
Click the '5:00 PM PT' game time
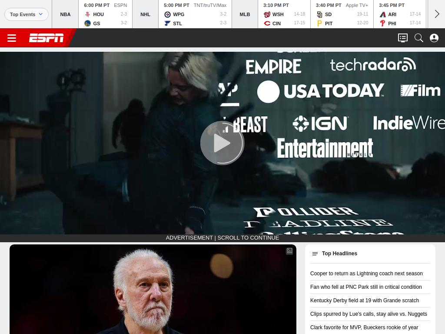[x=176, y=5]
